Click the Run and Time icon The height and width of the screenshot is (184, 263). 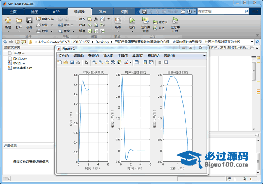(175, 21)
